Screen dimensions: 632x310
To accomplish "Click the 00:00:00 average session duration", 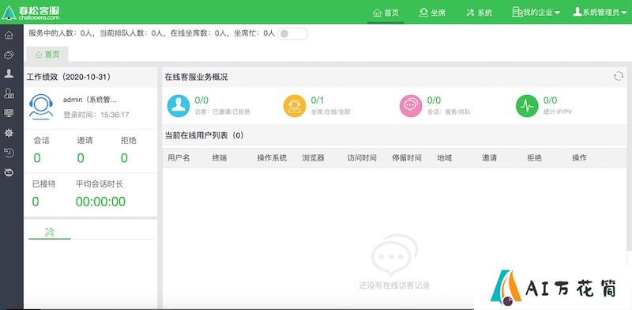I will coord(100,202).
